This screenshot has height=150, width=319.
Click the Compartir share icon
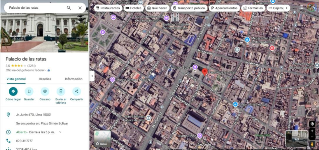click(76, 91)
